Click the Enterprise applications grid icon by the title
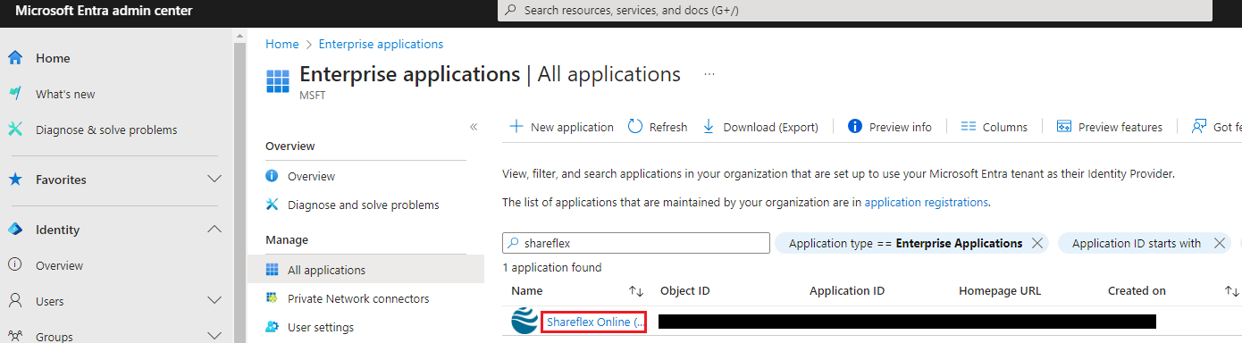The width and height of the screenshot is (1242, 343). point(279,80)
